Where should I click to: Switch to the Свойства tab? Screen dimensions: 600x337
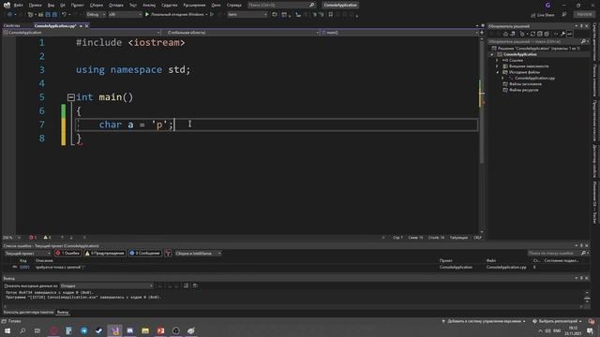click(x=11, y=25)
